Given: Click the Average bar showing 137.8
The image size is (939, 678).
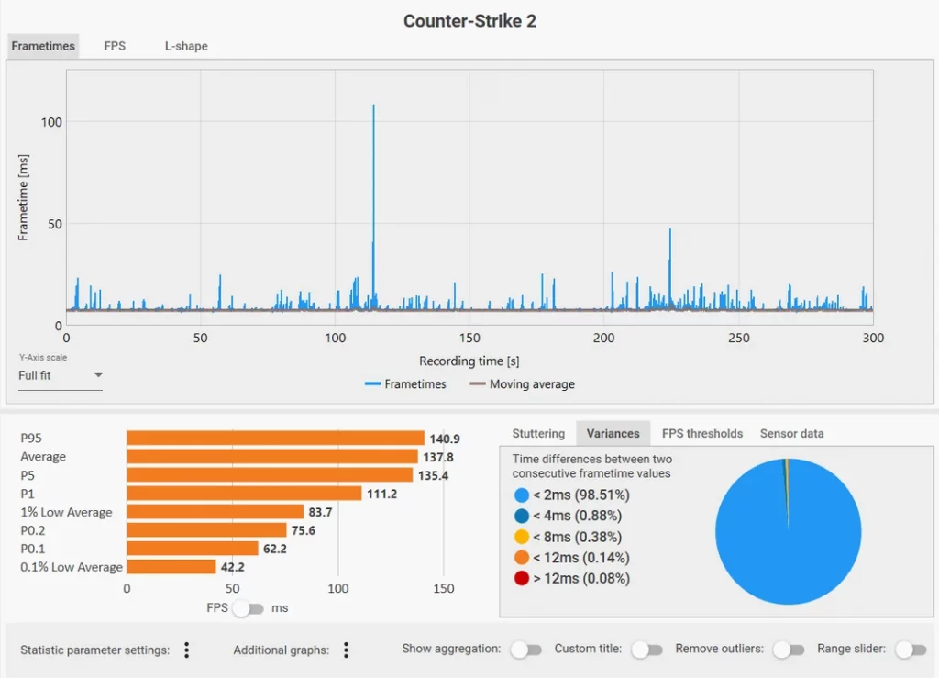Looking at the screenshot, I should tap(272, 457).
